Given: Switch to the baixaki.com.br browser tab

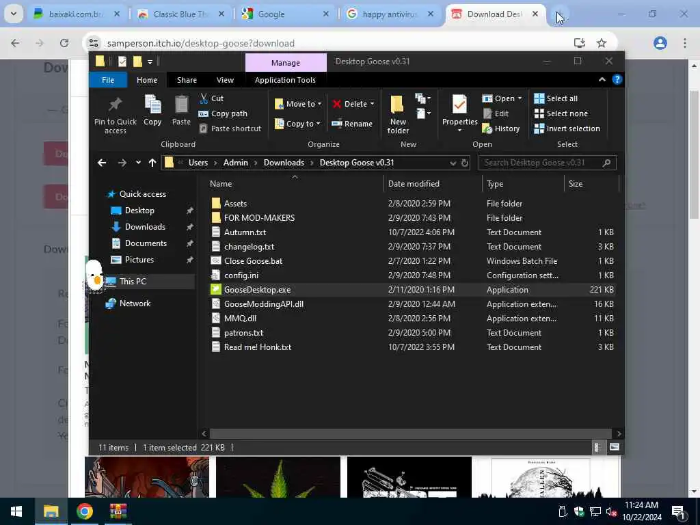Looking at the screenshot, I should pos(76,14).
